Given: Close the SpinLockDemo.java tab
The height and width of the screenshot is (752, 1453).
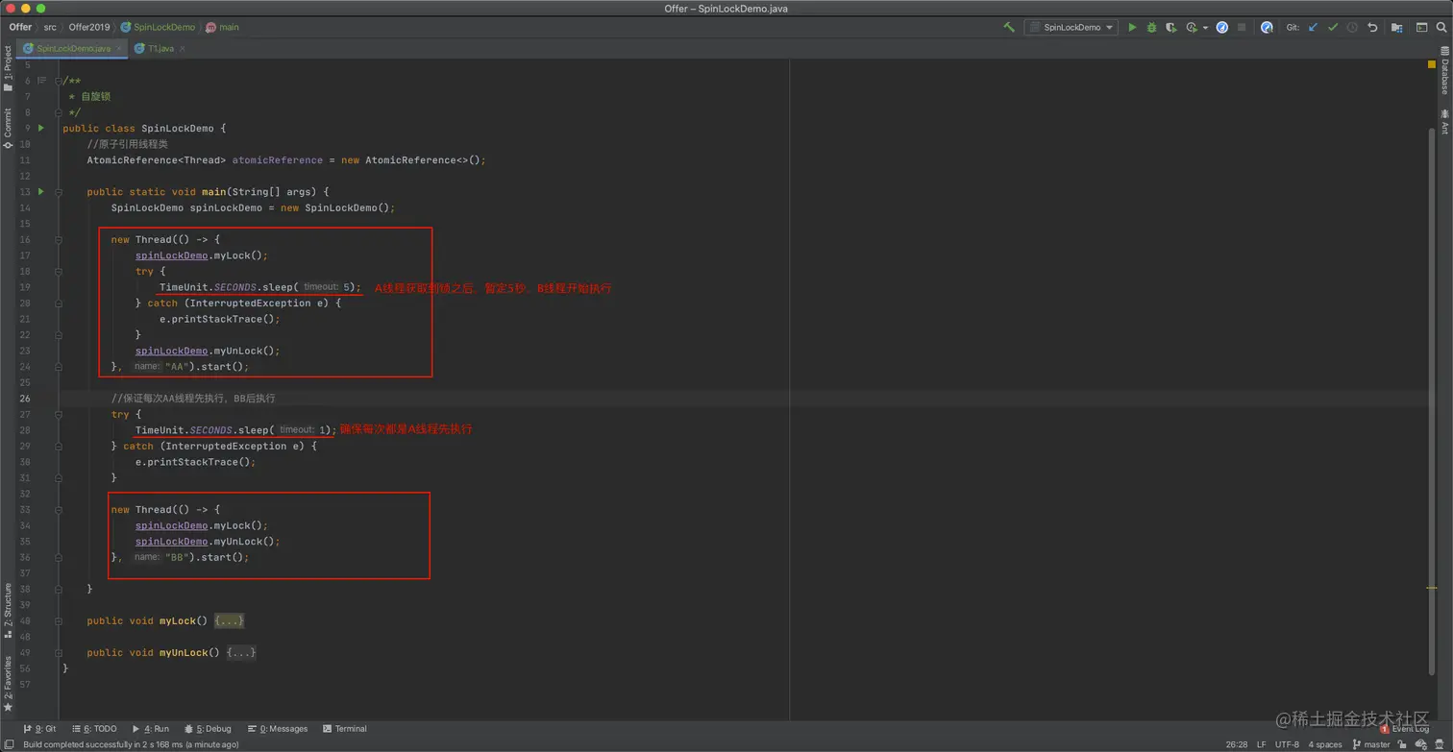Looking at the screenshot, I should pos(119,48).
